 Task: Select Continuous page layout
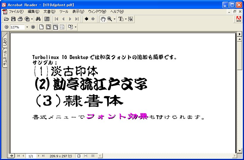click(86, 156)
